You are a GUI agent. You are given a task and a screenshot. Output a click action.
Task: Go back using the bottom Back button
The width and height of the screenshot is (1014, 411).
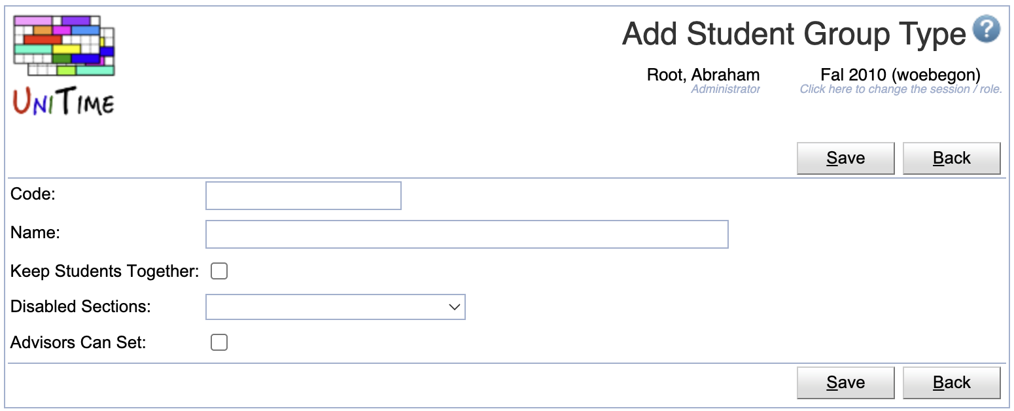[951, 383]
